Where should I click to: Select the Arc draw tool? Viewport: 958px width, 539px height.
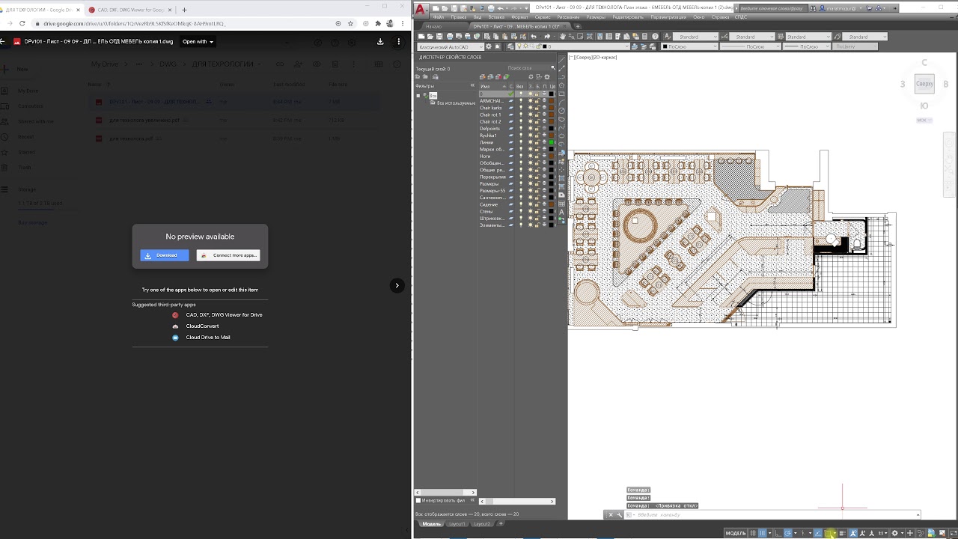[x=562, y=103]
